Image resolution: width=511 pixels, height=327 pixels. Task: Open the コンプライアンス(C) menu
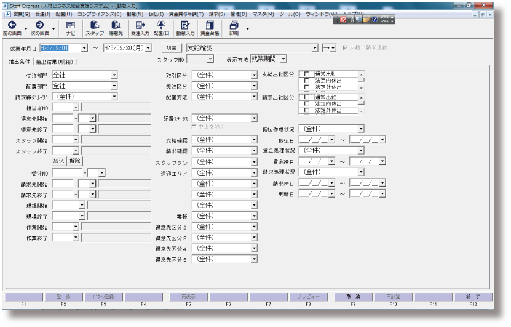[99, 14]
